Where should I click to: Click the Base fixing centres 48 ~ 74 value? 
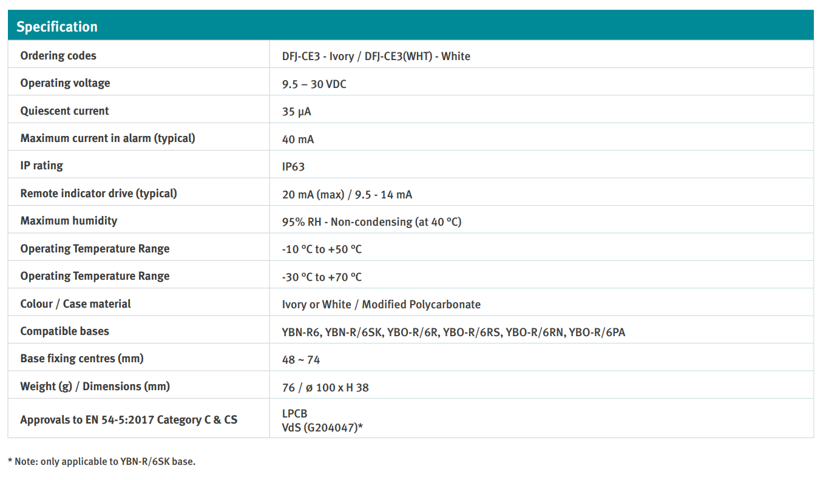(x=300, y=360)
